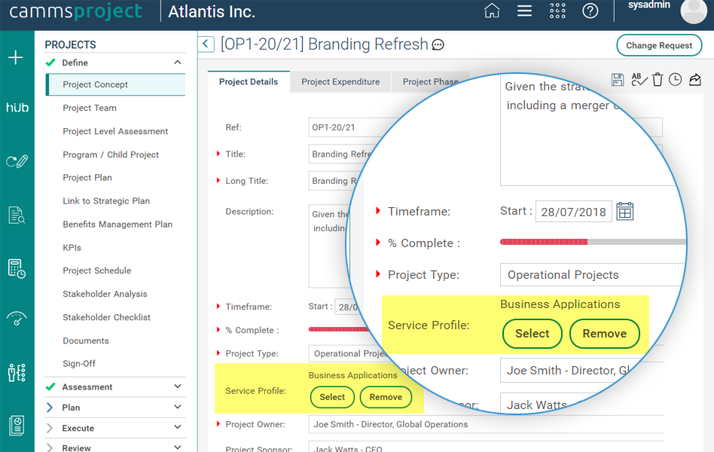Click the small Remove button under Service Profile
The width and height of the screenshot is (714, 452).
coord(386,397)
